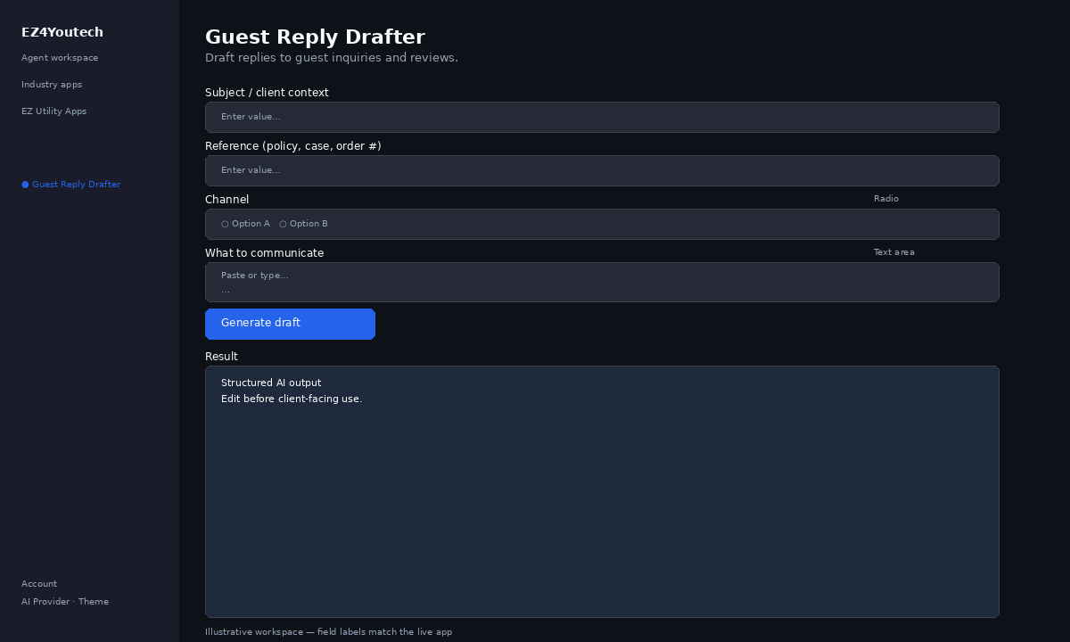The height and width of the screenshot is (642, 1070).
Task: Click the Generate draft button
Action: click(290, 324)
